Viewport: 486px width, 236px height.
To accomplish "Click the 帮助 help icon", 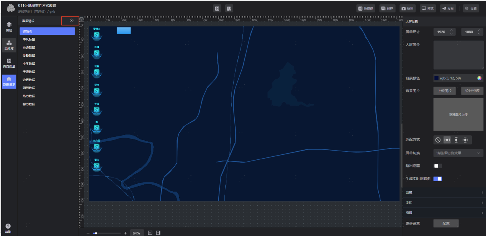I will click(8, 228).
